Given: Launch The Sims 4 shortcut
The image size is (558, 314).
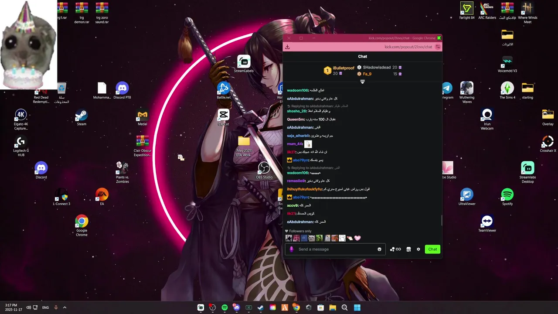Looking at the screenshot, I should point(507,91).
